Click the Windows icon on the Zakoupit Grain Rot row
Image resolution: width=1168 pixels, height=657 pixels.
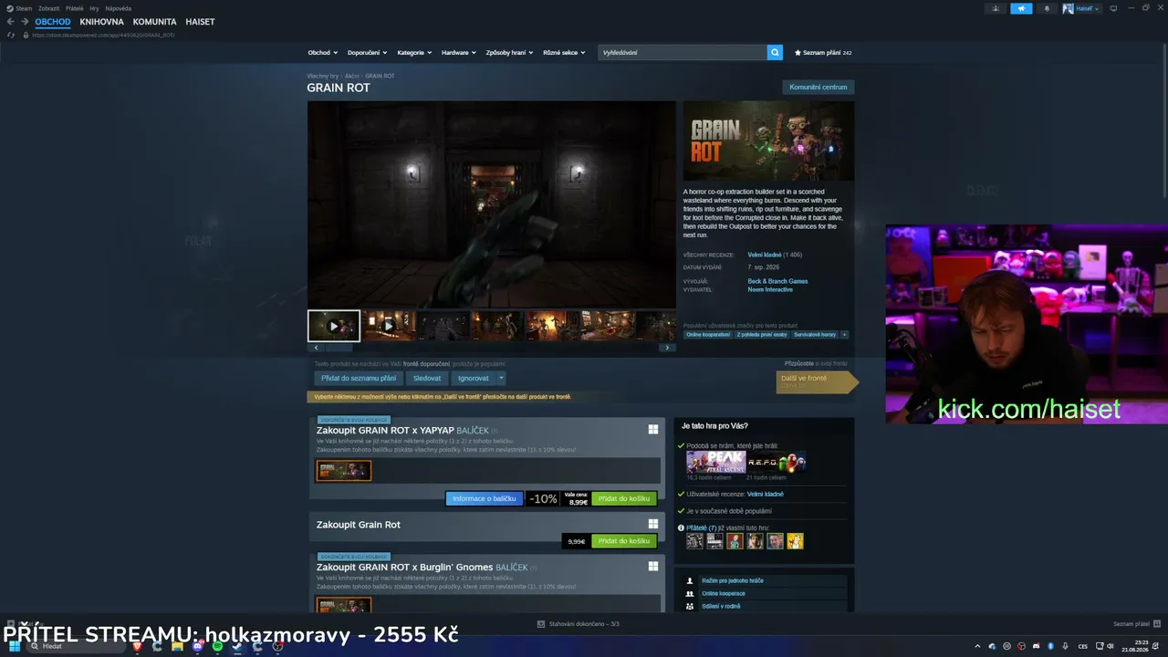653,524
